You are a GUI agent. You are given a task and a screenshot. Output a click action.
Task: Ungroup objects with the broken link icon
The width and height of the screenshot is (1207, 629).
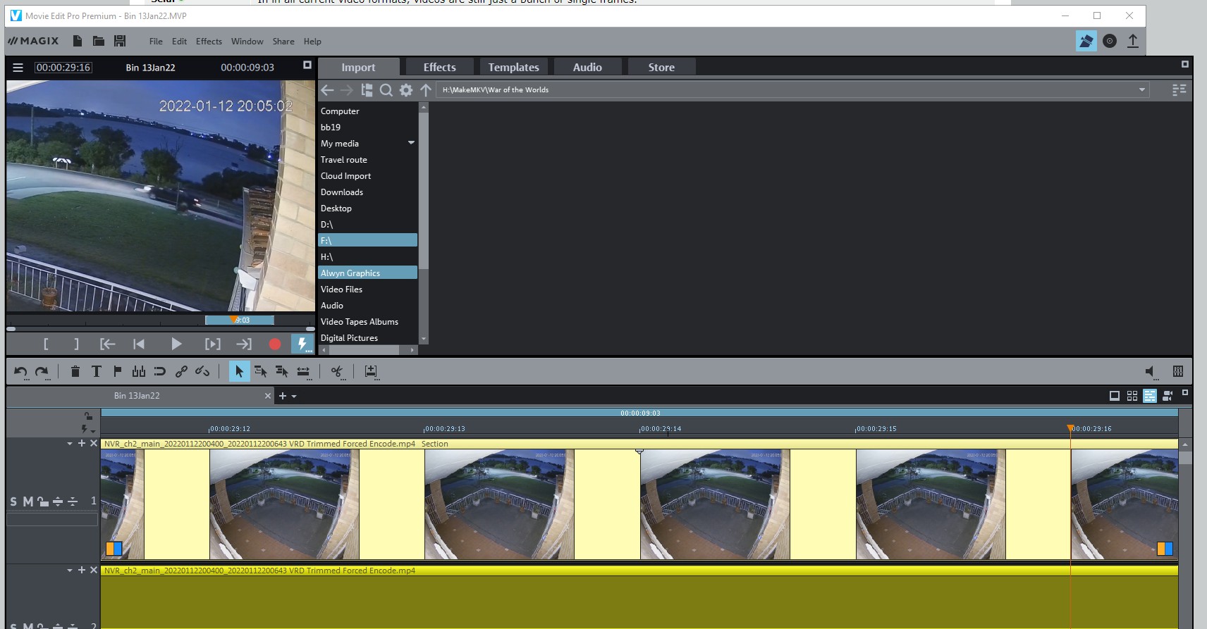[x=202, y=371]
